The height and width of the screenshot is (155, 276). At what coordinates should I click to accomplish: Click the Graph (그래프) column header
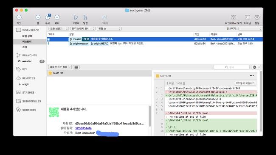(51, 34)
